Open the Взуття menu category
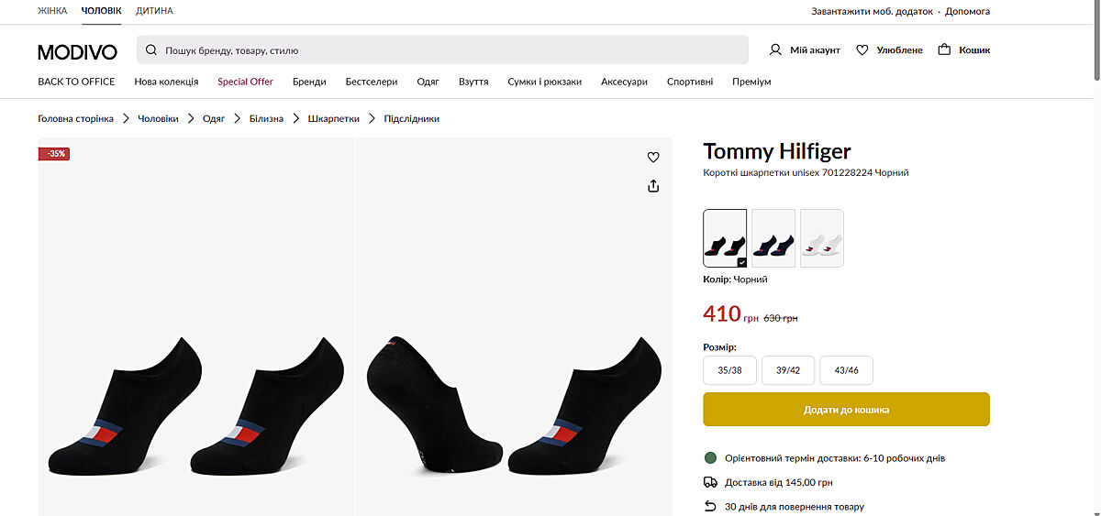Screen dimensions: 1101x516 tap(473, 82)
